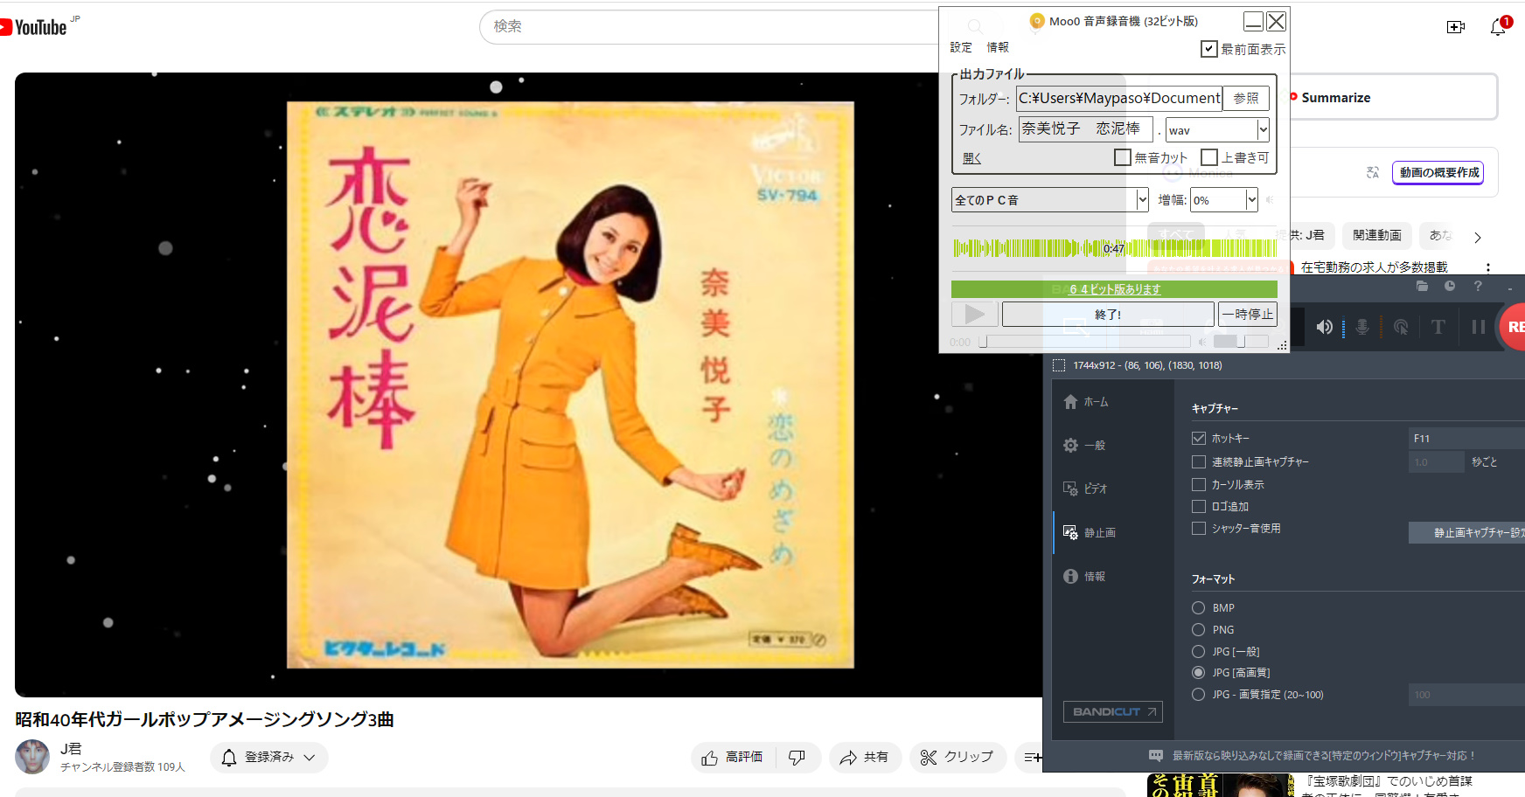The width and height of the screenshot is (1525, 797).
Task: Toggle the ホットキー checkbox in Bandicam
Action: (x=1199, y=439)
